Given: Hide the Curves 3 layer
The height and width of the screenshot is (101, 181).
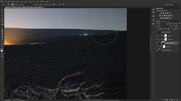Looking at the screenshot, I should click(x=157, y=36).
